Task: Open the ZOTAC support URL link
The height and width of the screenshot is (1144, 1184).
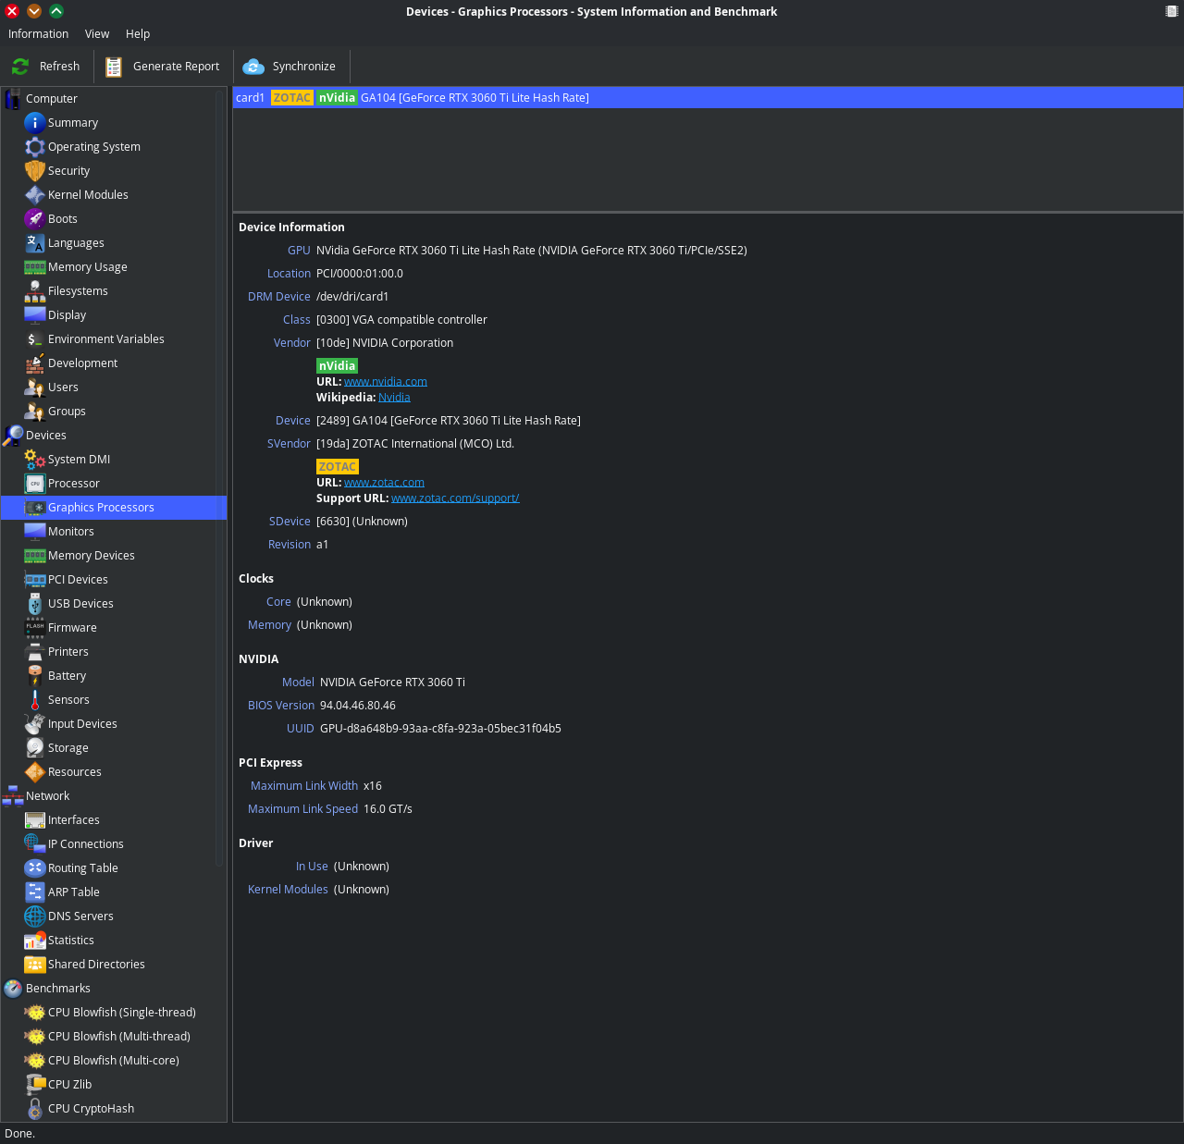Action: tap(454, 498)
